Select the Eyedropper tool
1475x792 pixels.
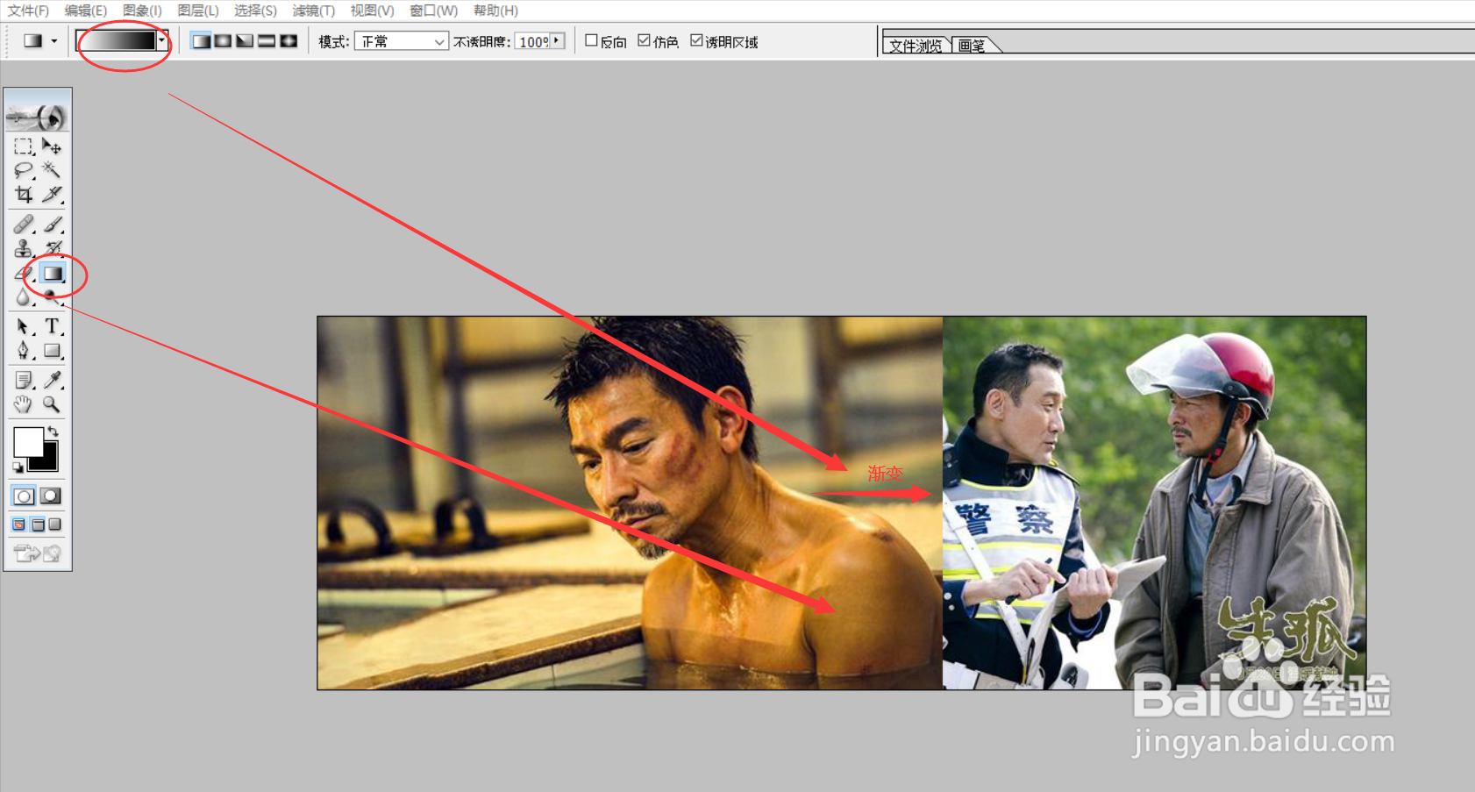52,380
